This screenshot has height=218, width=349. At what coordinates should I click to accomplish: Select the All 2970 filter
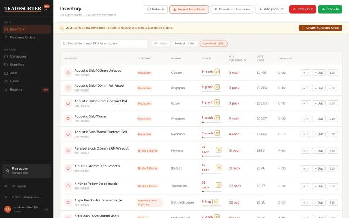pos(161,44)
